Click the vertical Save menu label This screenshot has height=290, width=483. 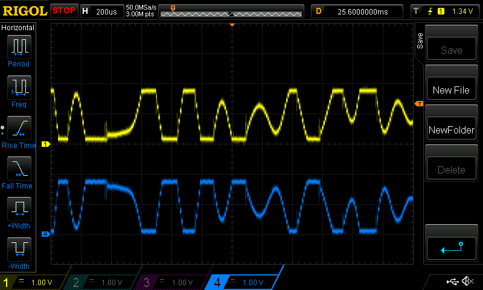tap(420, 41)
